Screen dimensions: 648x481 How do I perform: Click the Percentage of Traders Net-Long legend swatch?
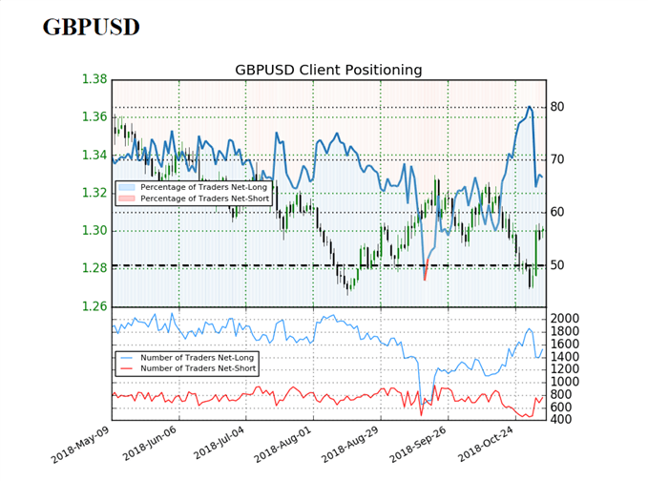click(127, 187)
